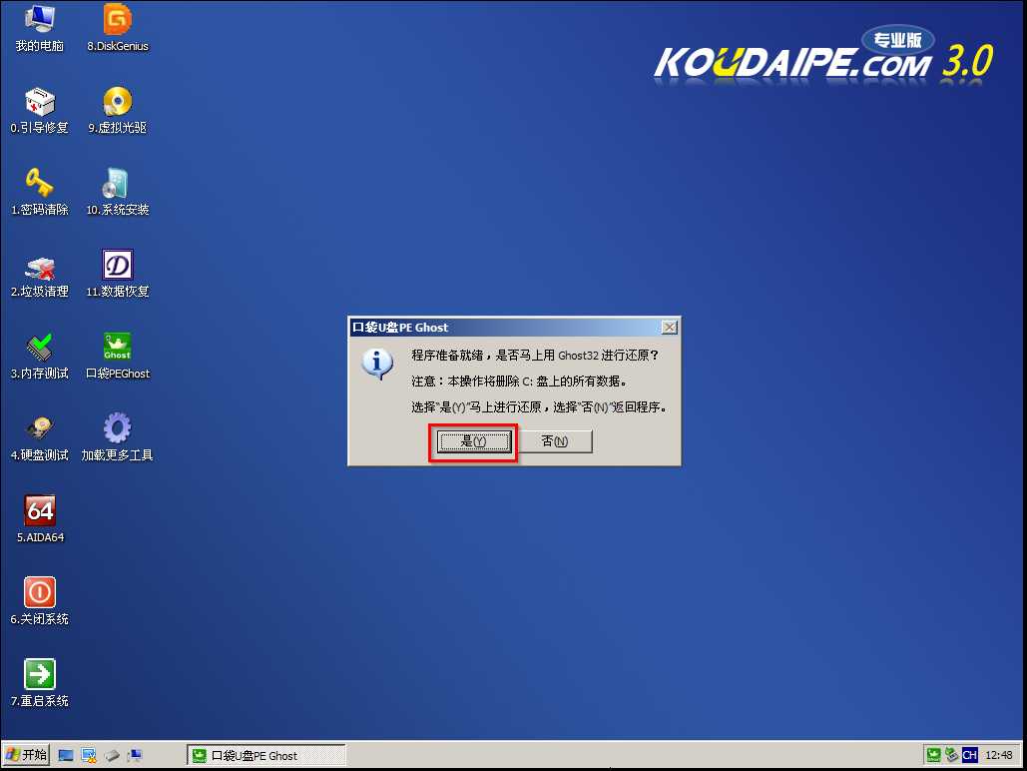The image size is (1027, 771).
Task: Select the 垃圾清理 cleanup icon
Action: pos(39,266)
